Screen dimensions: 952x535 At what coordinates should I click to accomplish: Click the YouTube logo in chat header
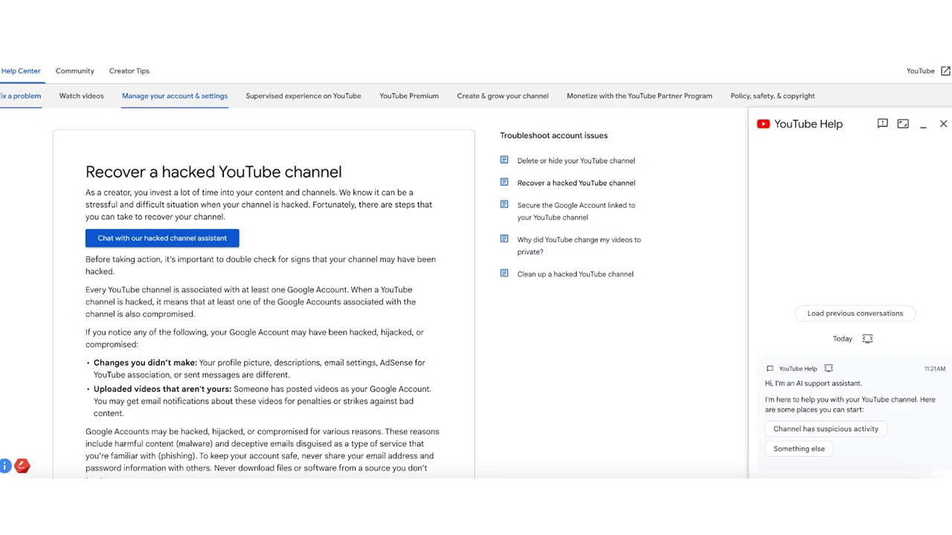763,124
